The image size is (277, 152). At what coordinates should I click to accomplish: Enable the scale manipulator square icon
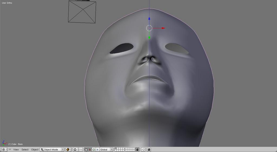point(97,150)
